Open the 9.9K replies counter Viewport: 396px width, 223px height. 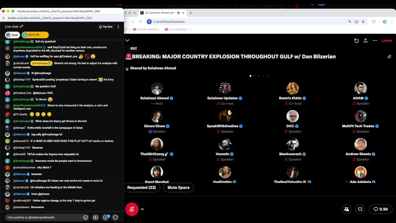tap(381, 209)
